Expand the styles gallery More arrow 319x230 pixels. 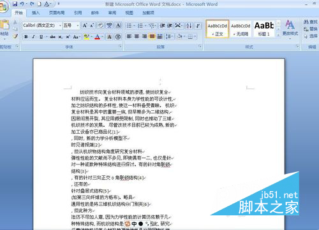pyautogui.click(x=278, y=35)
